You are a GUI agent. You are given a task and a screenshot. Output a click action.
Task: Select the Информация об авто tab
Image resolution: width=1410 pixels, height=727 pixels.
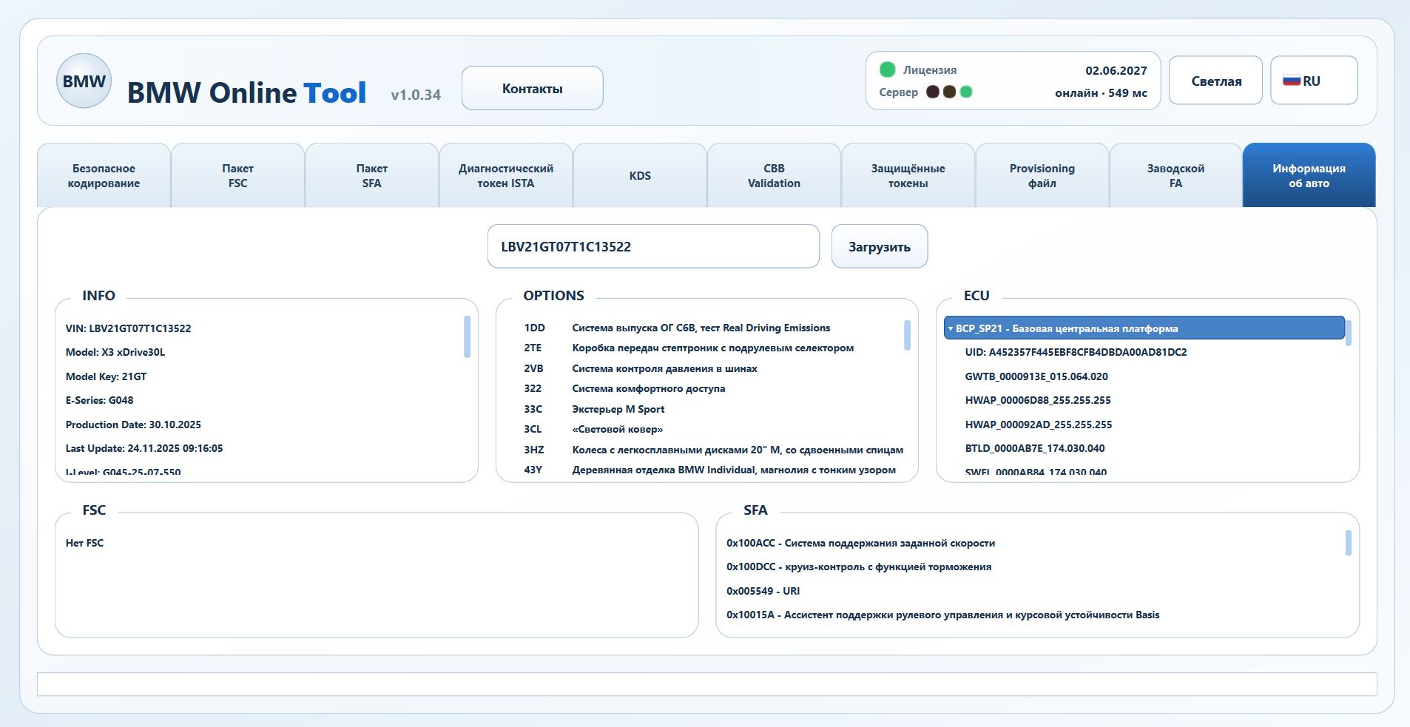(x=1309, y=176)
